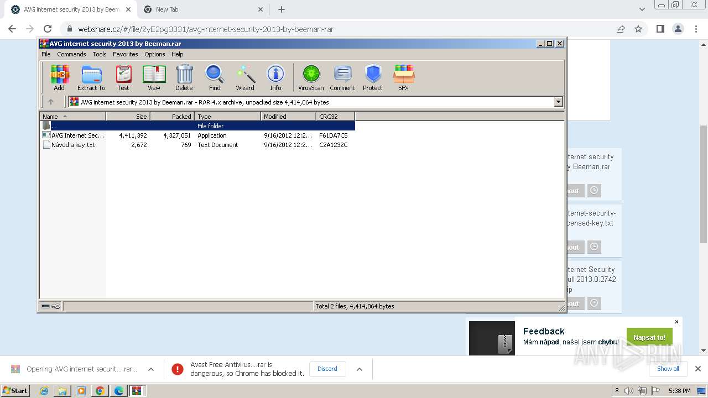Screen dimensions: 708x398
Task: Open the Commands menu
Action: [71, 54]
